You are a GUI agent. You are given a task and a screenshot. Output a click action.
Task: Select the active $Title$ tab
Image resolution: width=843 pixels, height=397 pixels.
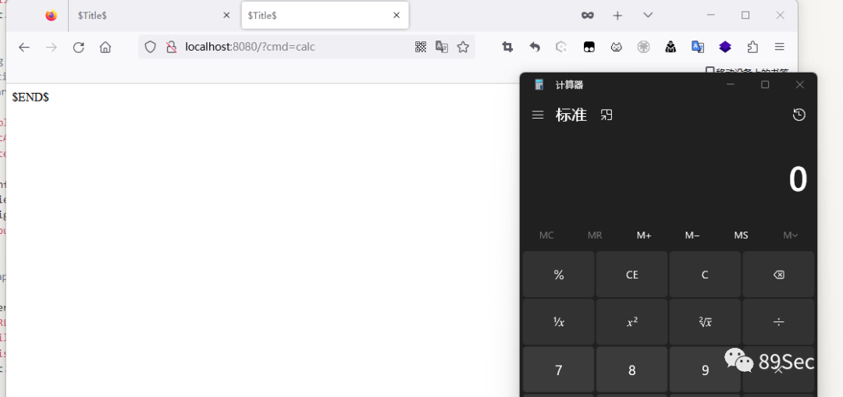[325, 16]
